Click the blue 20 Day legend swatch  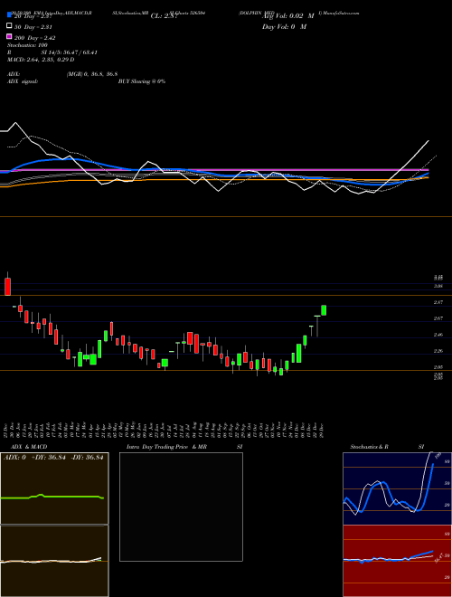pos(9,15)
